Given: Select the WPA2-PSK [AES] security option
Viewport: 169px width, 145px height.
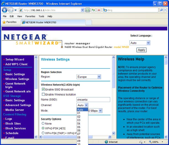Looking at the screenshot, I should [43, 128].
